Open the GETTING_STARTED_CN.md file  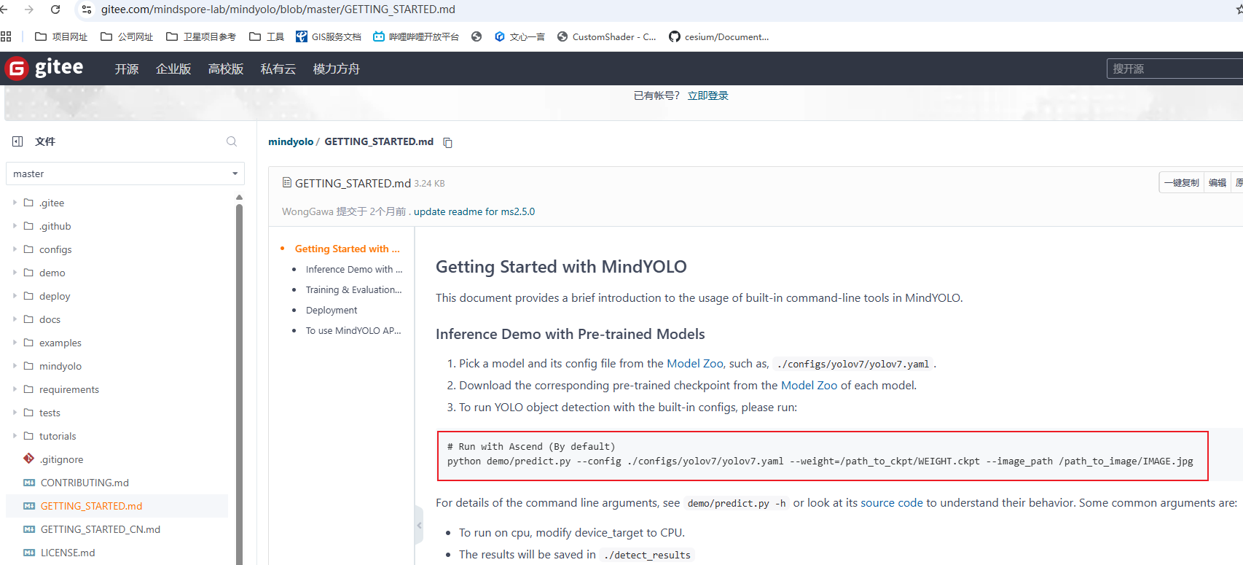[x=101, y=529]
